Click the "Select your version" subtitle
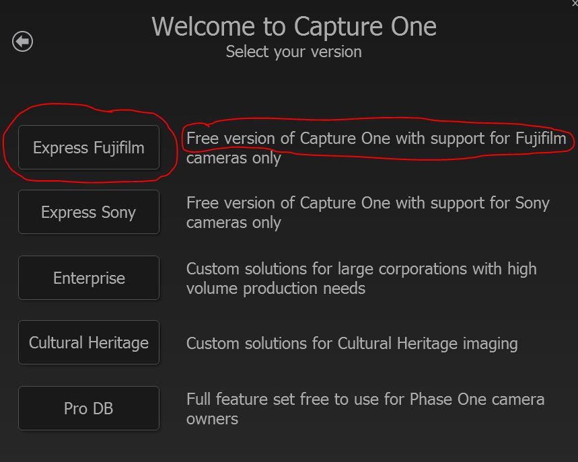The image size is (578, 462). click(294, 52)
